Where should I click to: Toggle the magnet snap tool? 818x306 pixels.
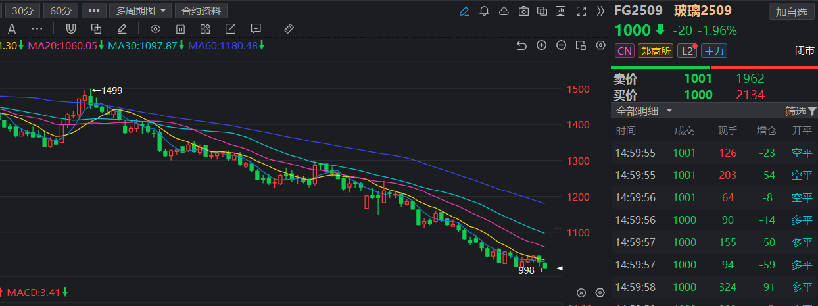pyautogui.click(x=72, y=29)
